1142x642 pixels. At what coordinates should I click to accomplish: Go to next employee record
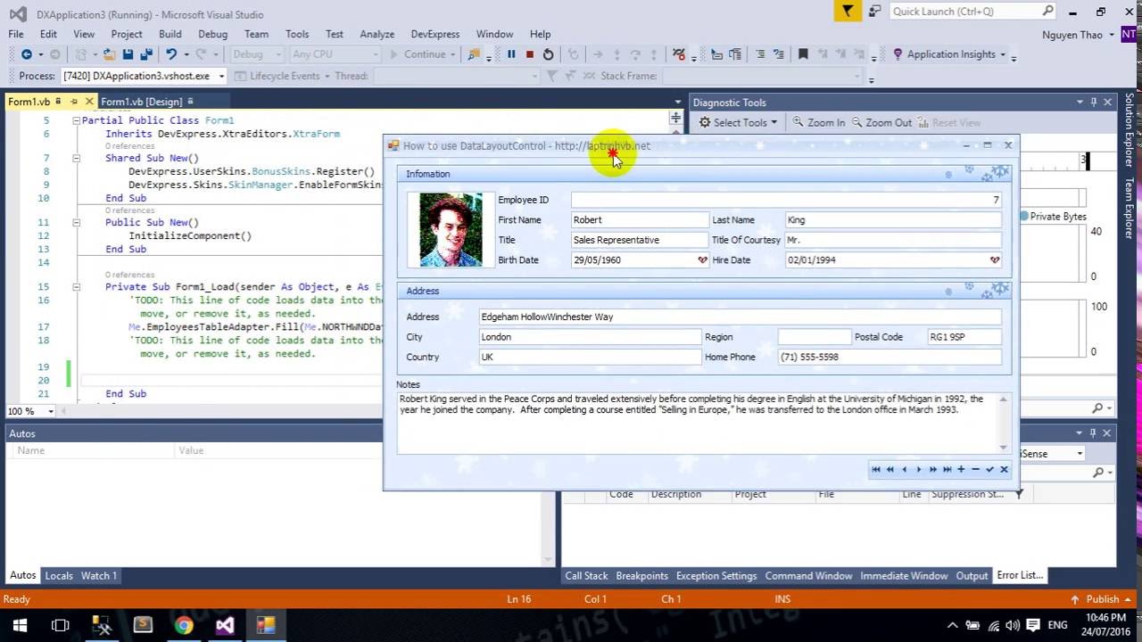pyautogui.click(x=919, y=469)
